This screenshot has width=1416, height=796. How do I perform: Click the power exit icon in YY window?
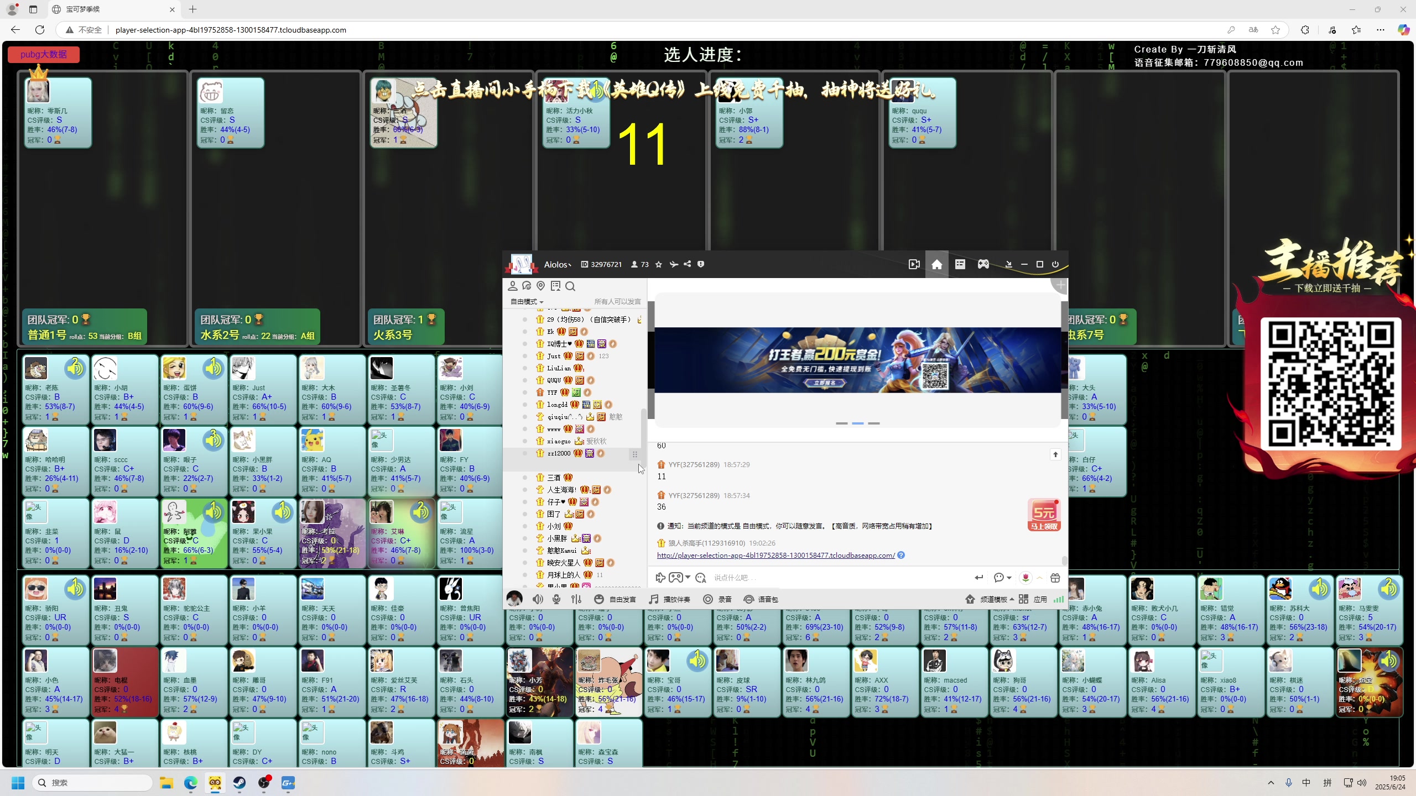(1055, 265)
